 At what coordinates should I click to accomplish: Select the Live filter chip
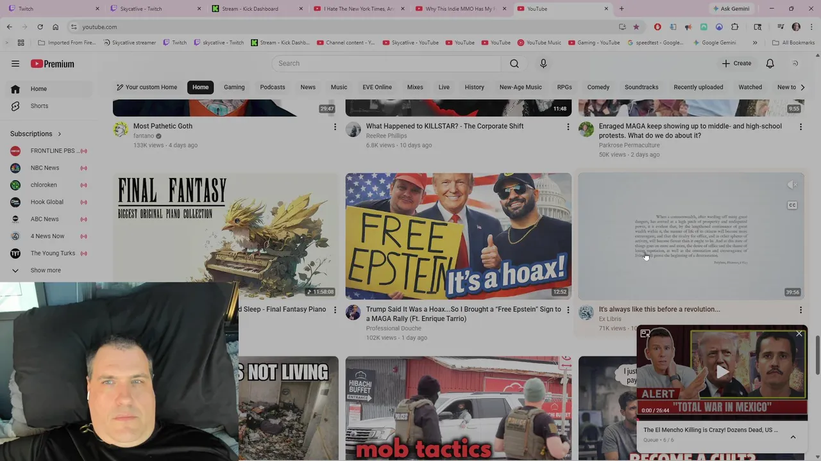coord(444,87)
